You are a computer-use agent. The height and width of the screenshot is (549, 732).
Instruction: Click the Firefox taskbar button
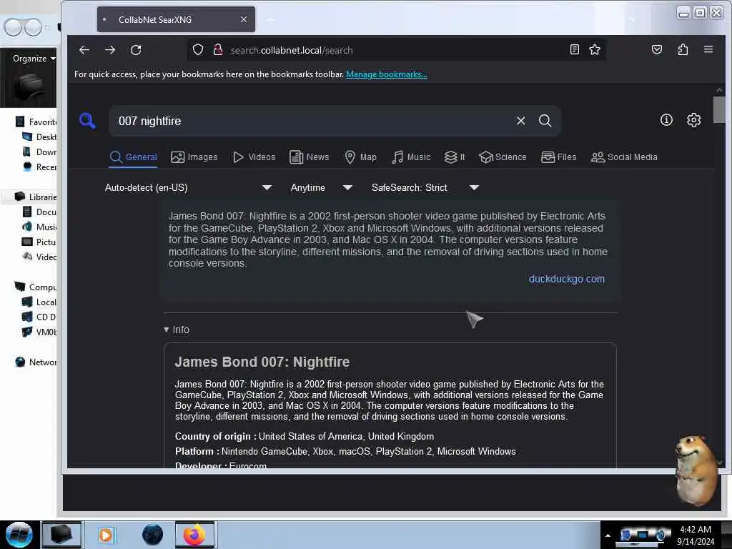coord(194,535)
